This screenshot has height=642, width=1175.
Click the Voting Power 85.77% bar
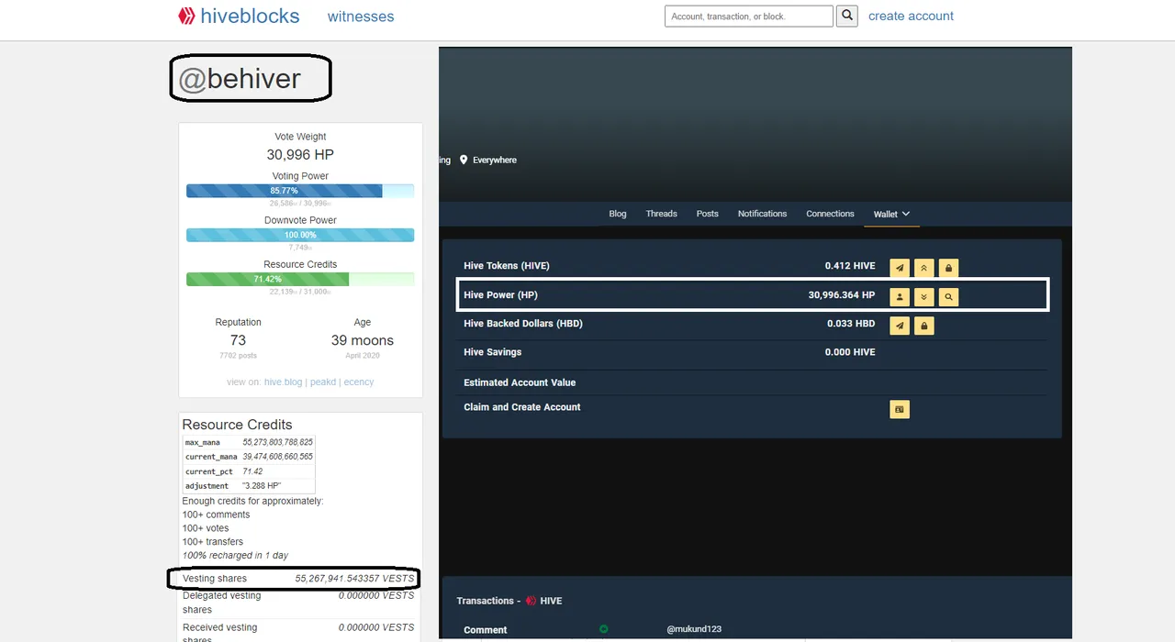[300, 191]
